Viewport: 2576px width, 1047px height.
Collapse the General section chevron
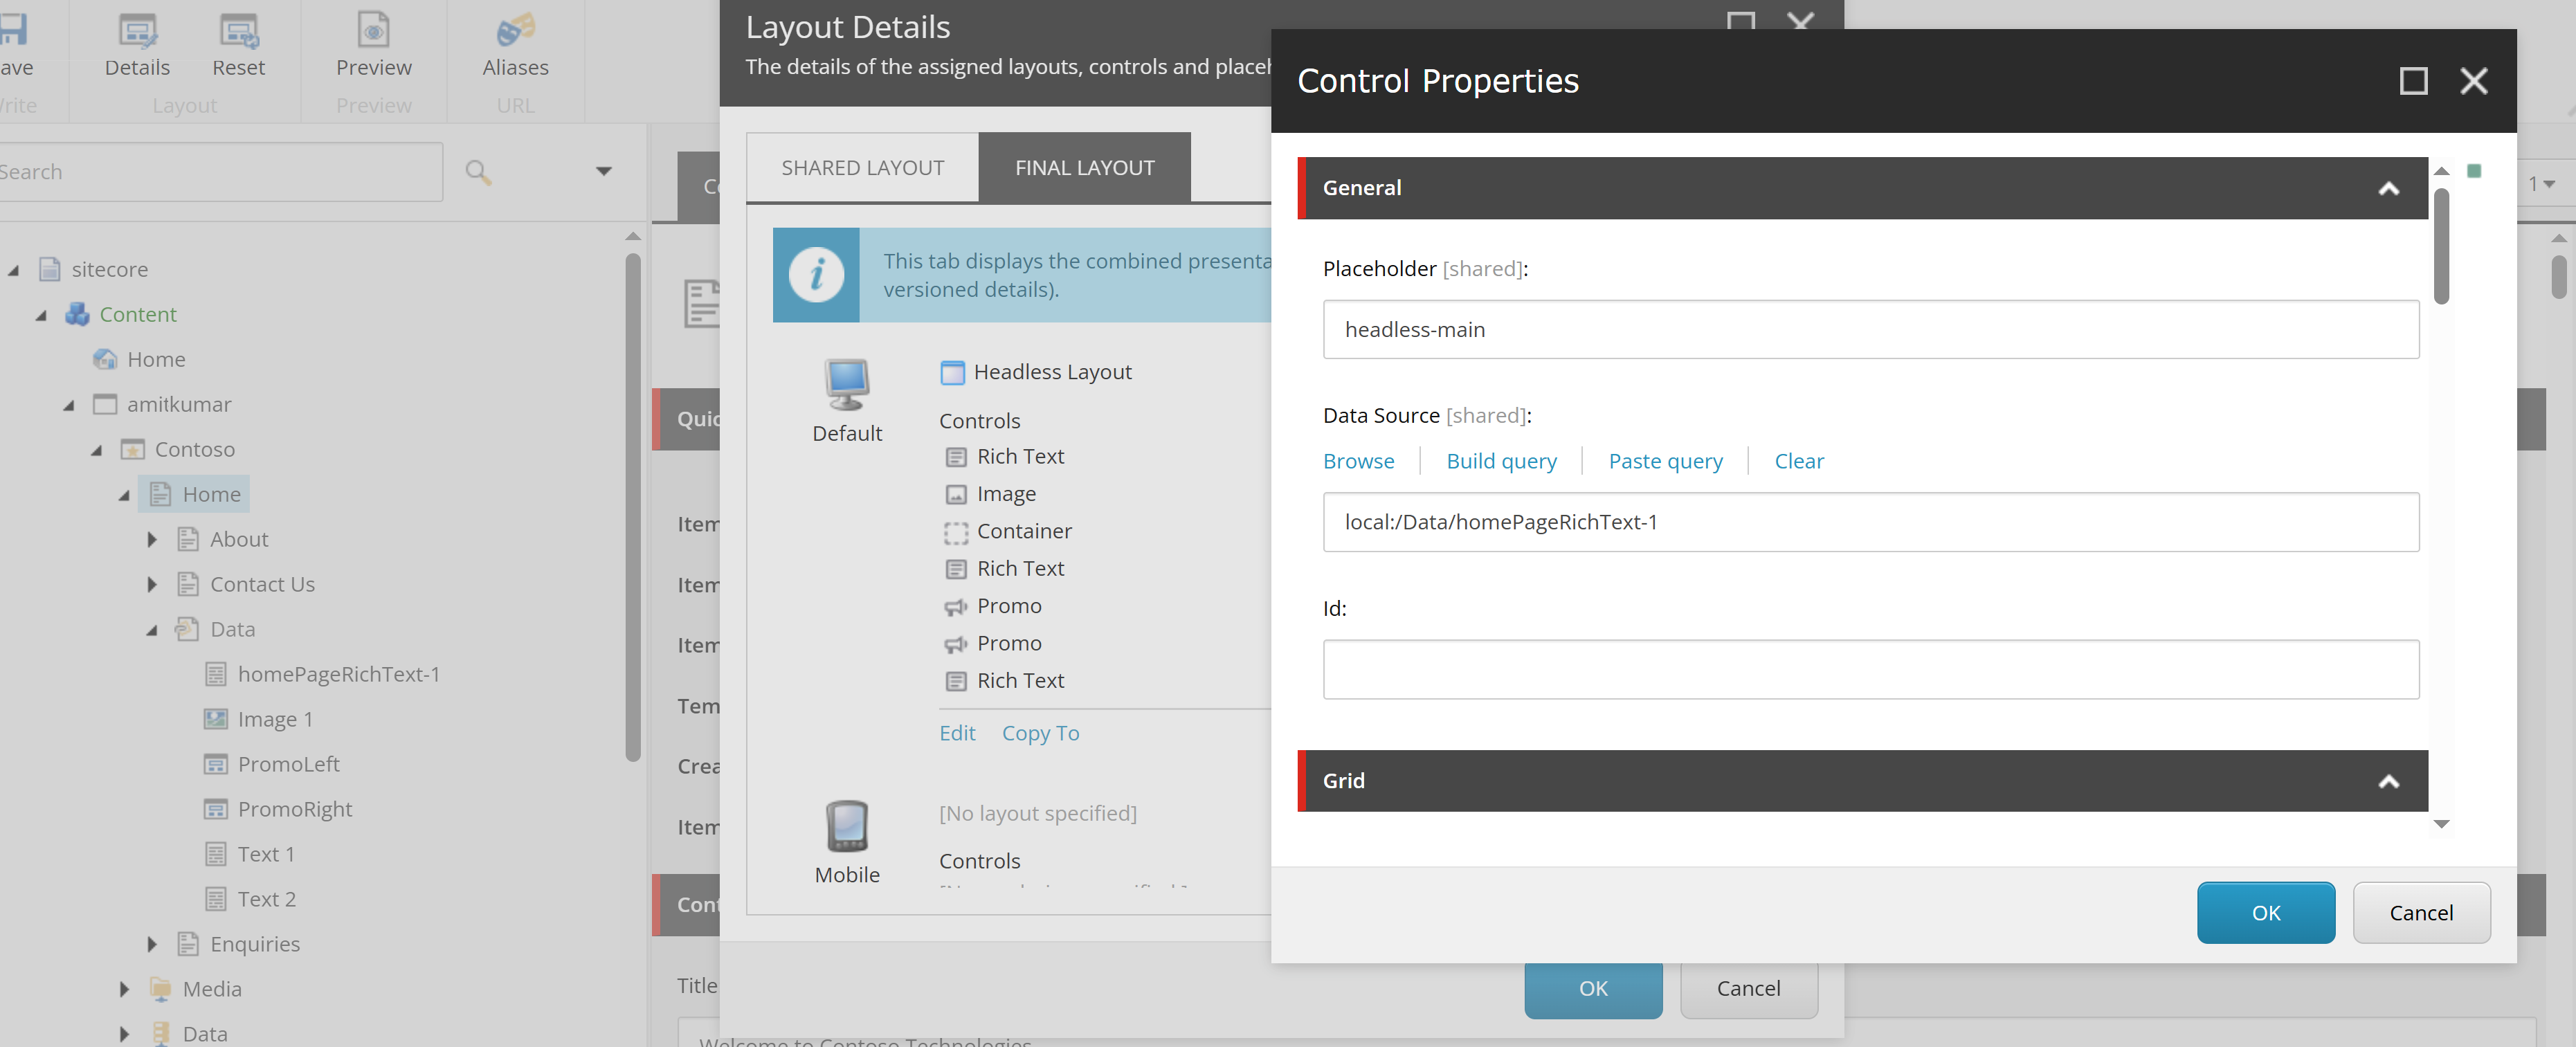pos(2388,188)
